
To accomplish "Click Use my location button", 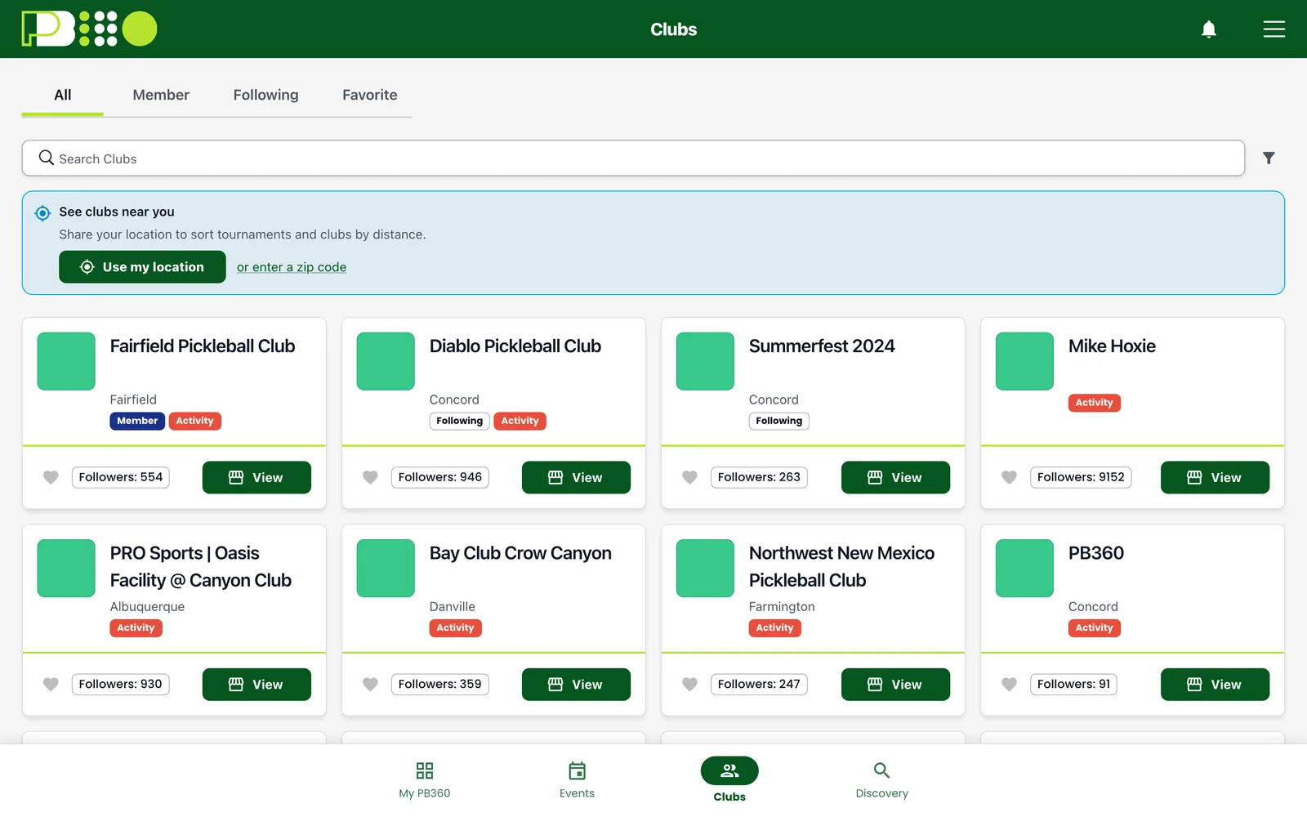I will coord(142,267).
